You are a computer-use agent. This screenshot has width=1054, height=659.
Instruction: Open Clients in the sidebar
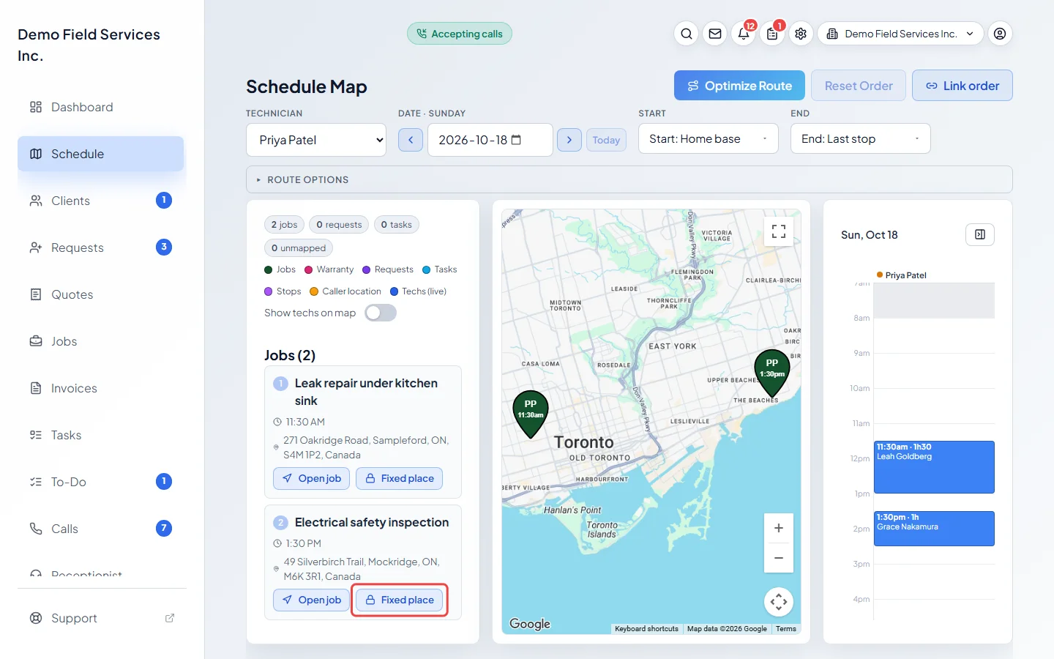click(x=101, y=201)
